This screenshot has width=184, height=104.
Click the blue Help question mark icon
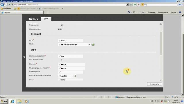[x=180, y=12]
